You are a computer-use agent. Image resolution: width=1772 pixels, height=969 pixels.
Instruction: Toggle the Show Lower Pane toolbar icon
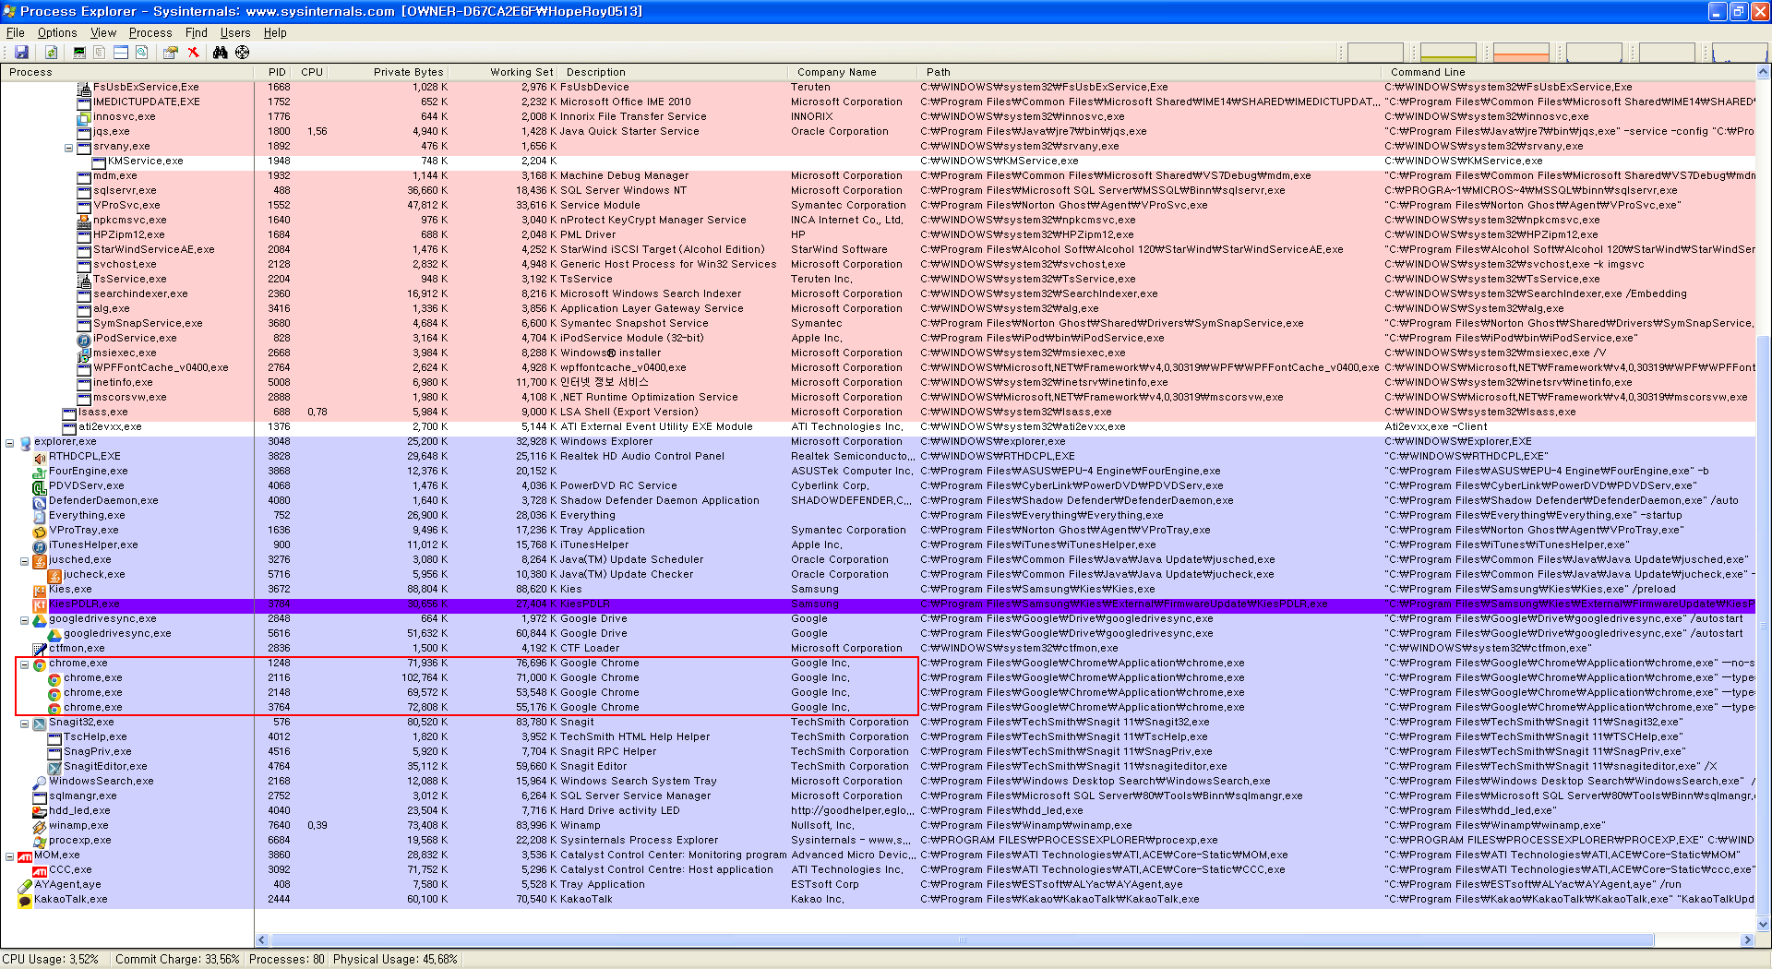[x=121, y=53]
